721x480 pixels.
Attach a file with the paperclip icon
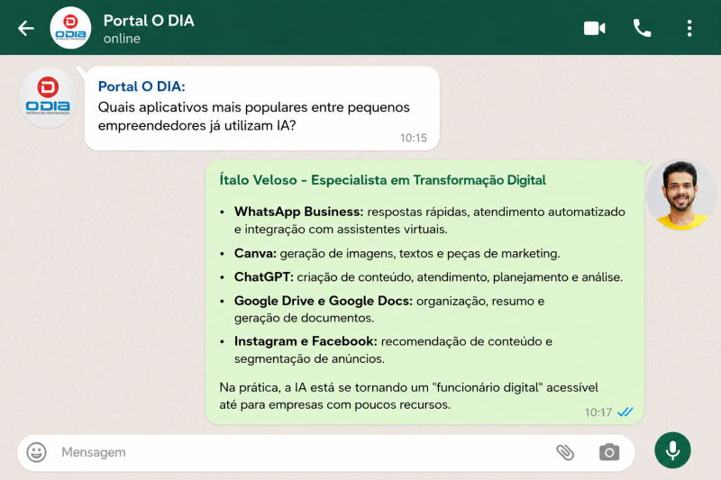pos(565,452)
